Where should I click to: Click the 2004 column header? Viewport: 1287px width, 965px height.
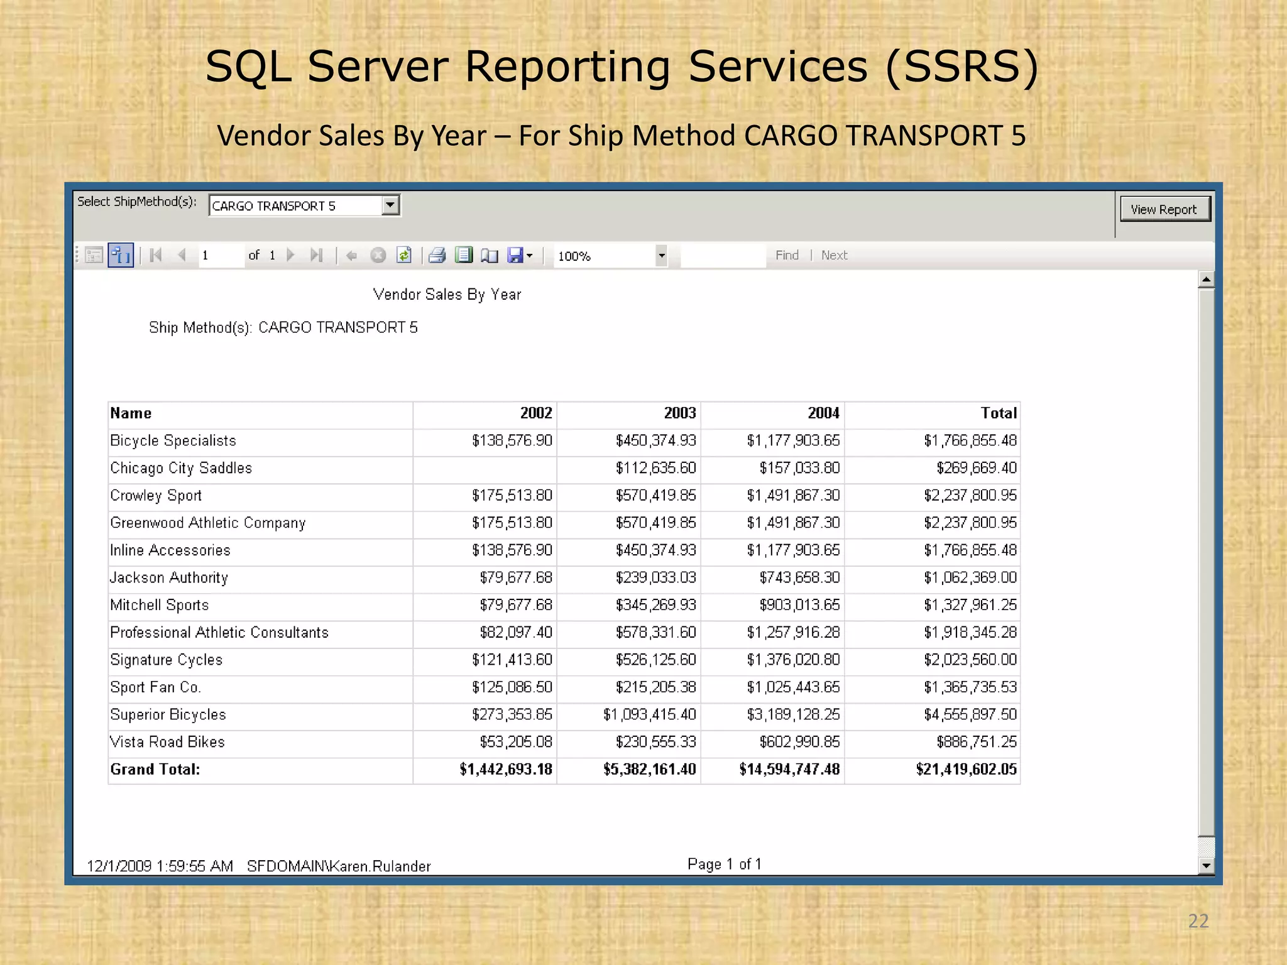[x=823, y=413]
